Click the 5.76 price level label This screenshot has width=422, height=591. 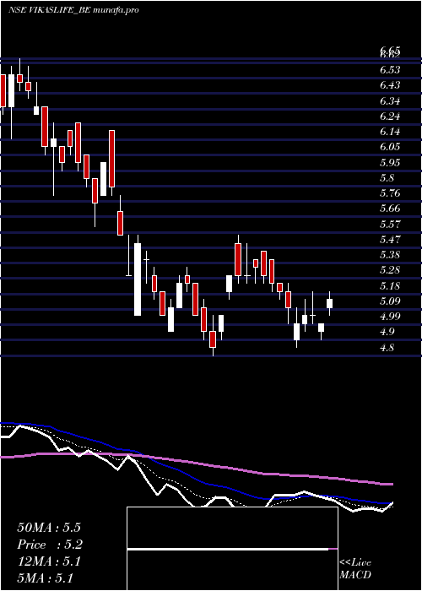390,193
